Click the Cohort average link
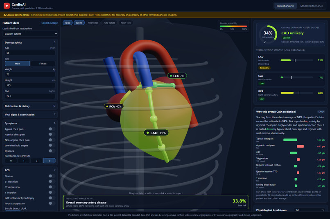 (x=50, y=23)
